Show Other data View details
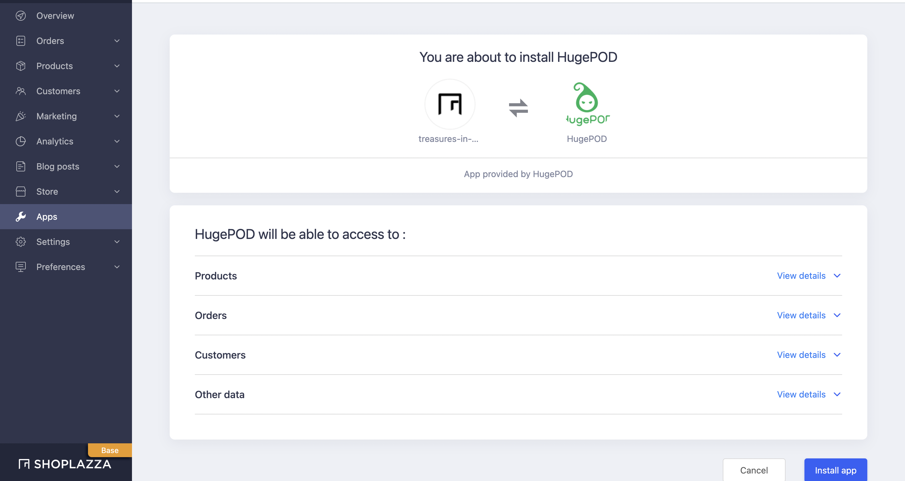The width and height of the screenshot is (905, 481). (809, 394)
